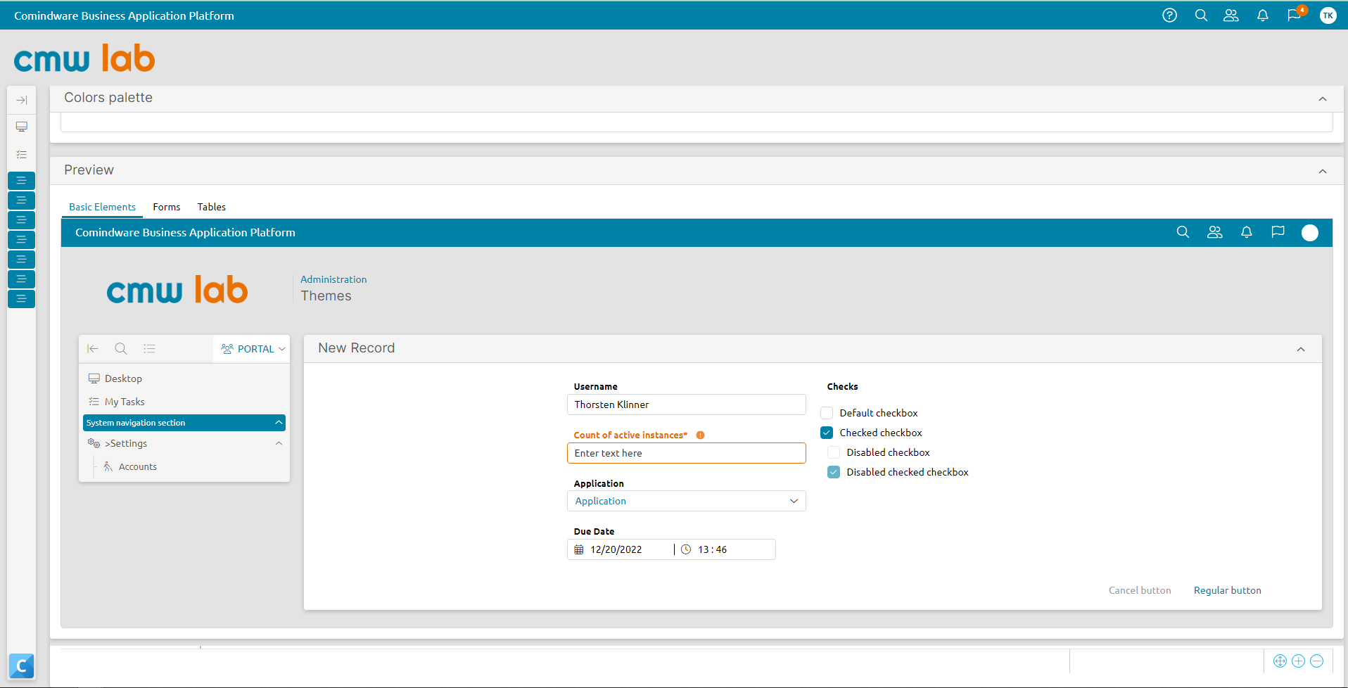
Task: Click the Username input field
Action: coord(686,404)
